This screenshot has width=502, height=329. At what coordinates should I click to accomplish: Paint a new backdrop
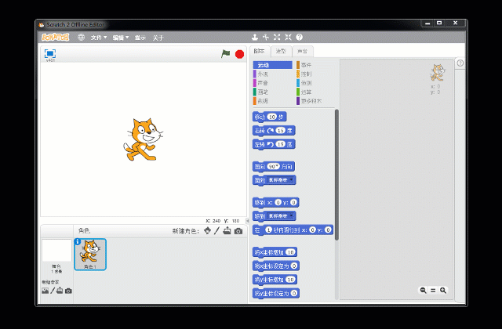point(53,291)
